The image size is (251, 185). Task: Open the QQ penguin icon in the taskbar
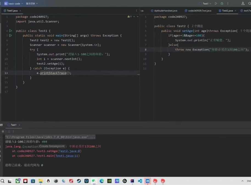(x=48, y=181)
